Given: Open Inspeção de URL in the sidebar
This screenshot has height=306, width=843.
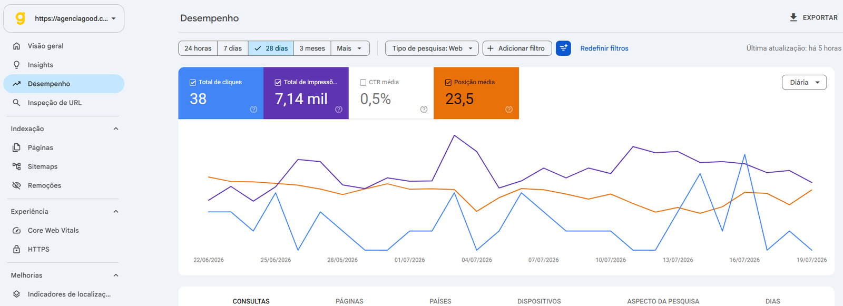Looking at the screenshot, I should [64, 103].
